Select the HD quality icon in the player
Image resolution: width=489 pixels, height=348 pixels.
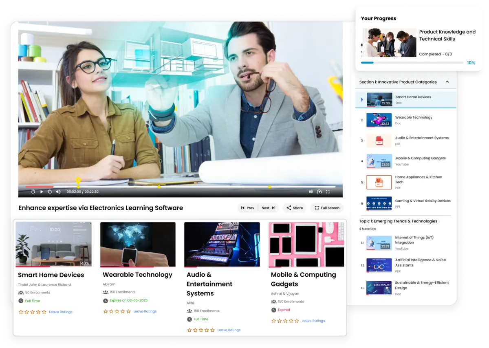(311, 191)
